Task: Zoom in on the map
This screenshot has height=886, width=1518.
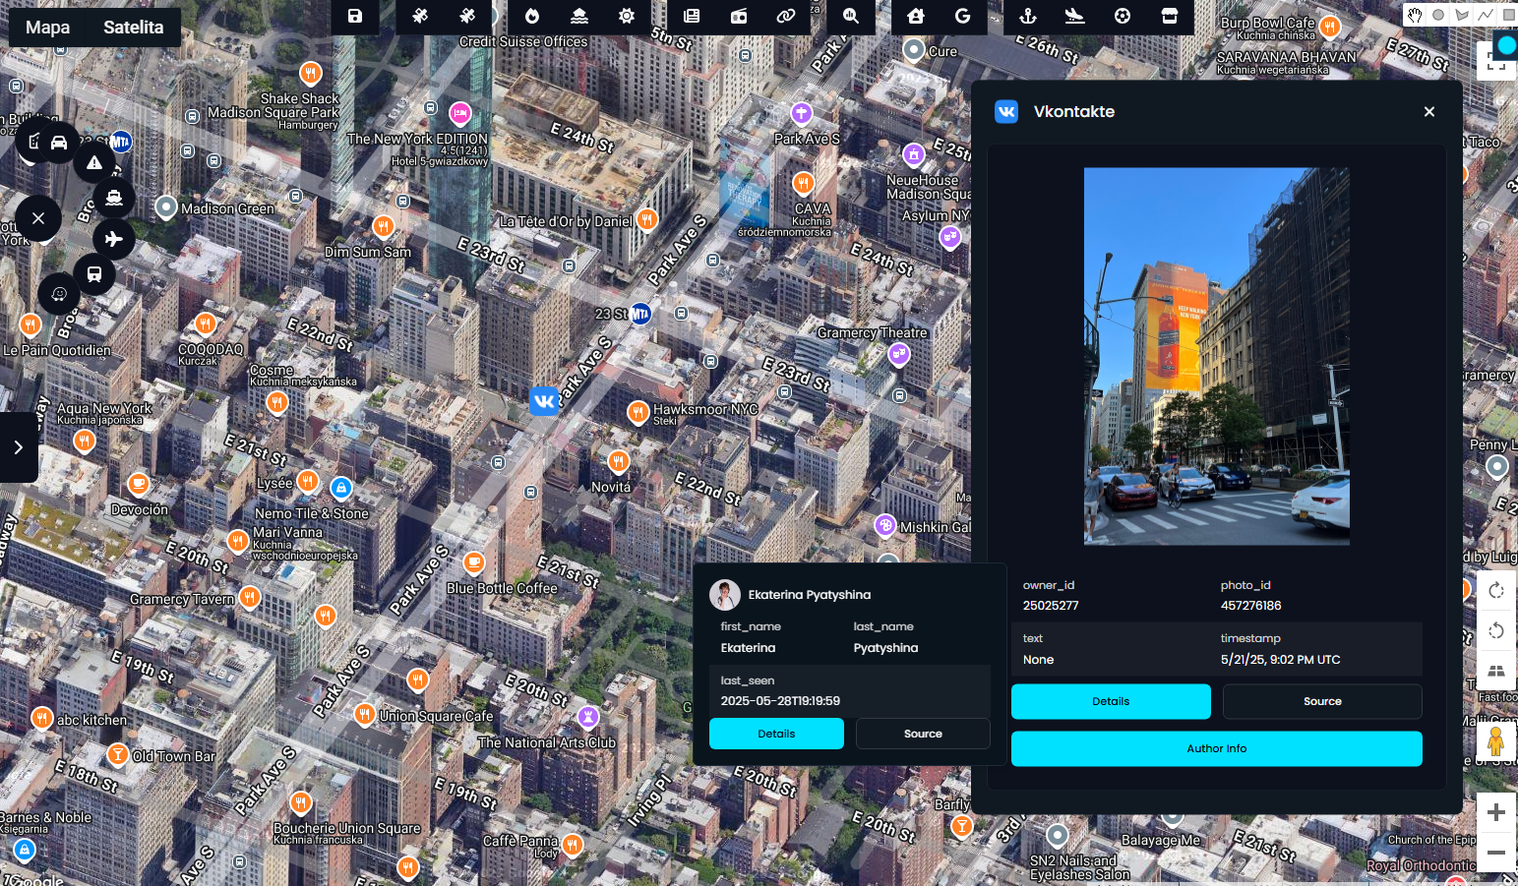Action: click(1496, 812)
